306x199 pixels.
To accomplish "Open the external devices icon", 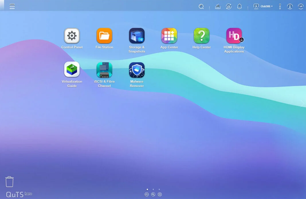I will click(229, 7).
